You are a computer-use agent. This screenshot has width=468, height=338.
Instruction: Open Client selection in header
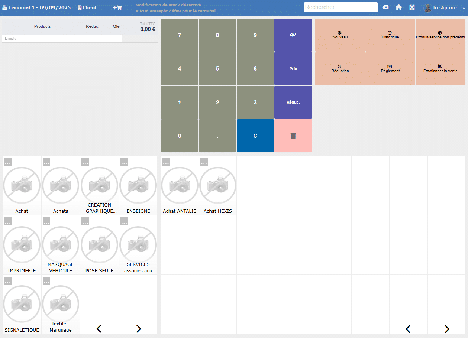tap(87, 7)
